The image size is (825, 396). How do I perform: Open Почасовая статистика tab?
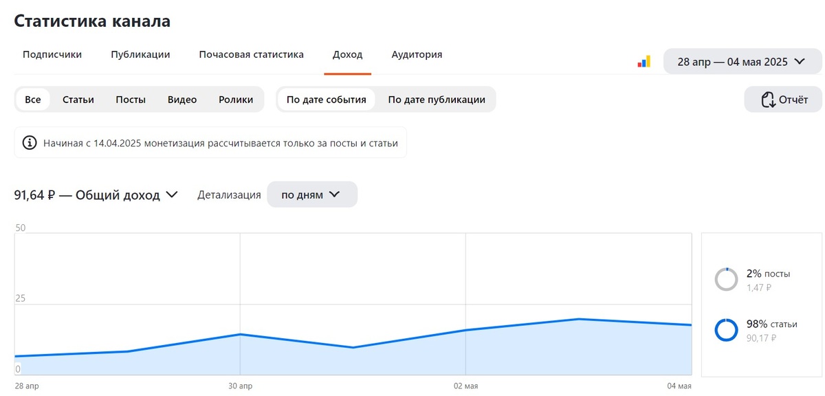coord(251,54)
